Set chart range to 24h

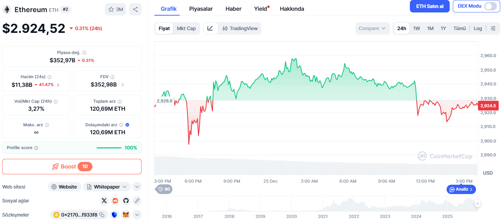[402, 28]
